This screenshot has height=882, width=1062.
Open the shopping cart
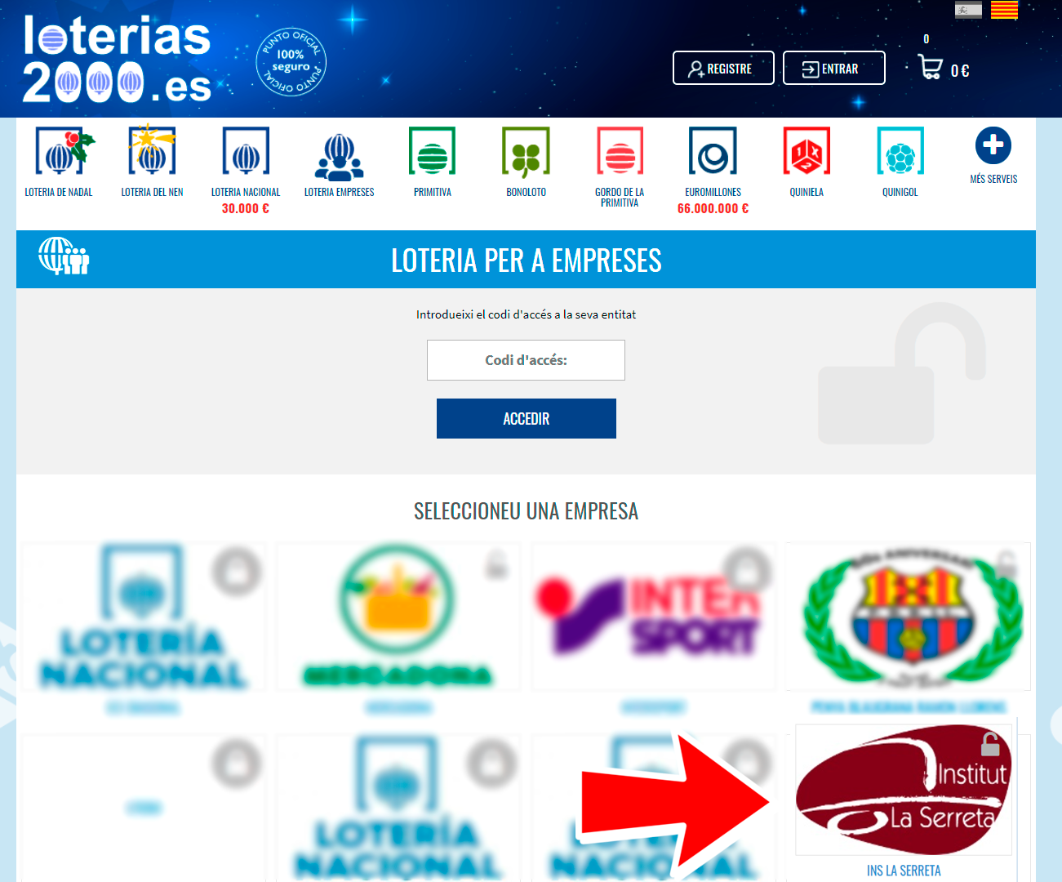930,67
